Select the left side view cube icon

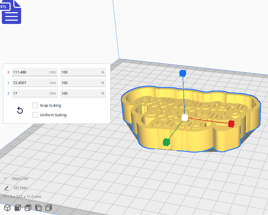coord(38,208)
